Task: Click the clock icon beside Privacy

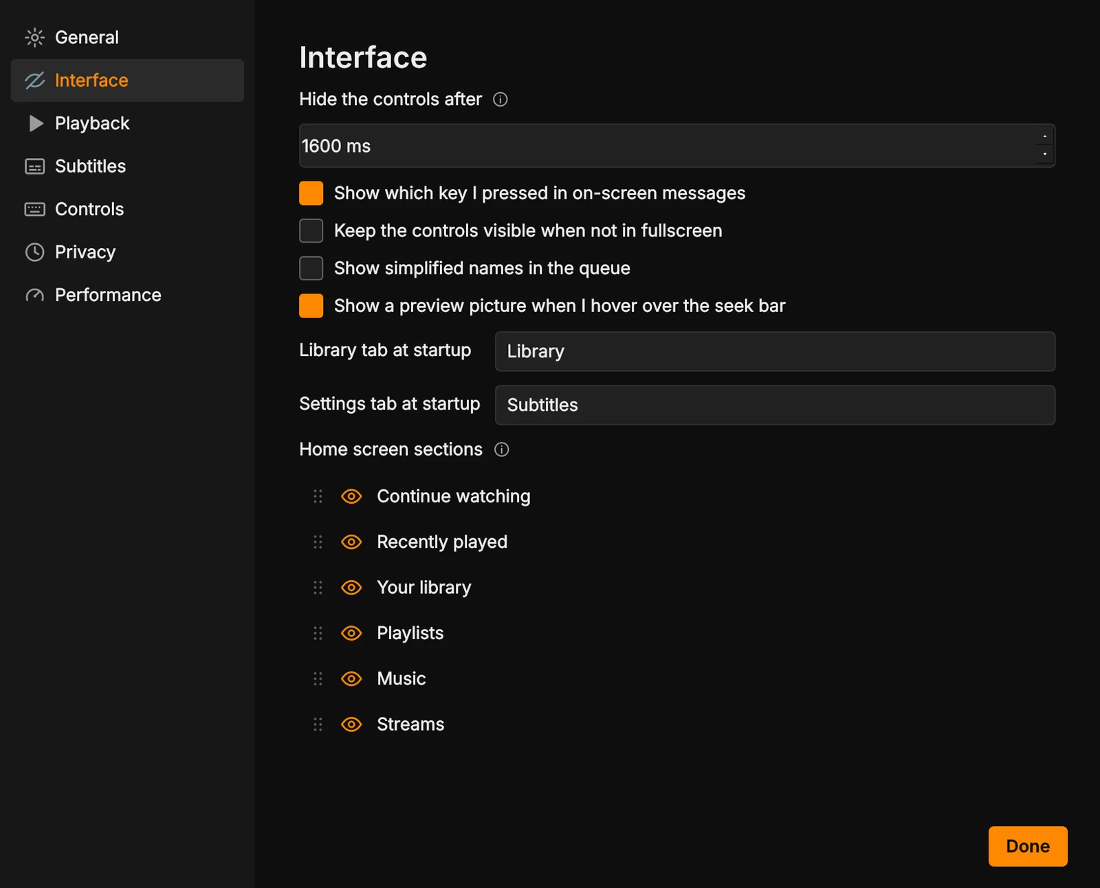Action: point(34,252)
